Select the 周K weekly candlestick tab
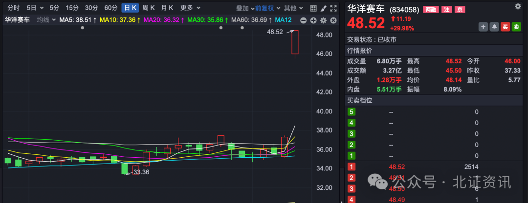Image resolution: width=528 pixels, height=203 pixels. point(148,8)
